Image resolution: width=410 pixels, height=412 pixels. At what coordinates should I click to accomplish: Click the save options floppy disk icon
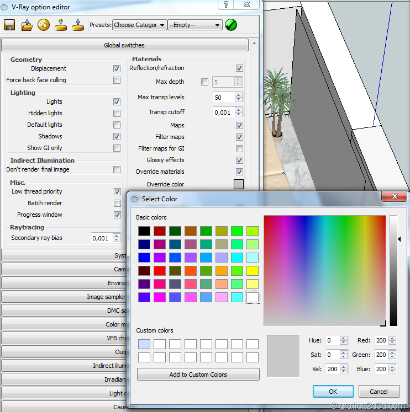(9, 25)
